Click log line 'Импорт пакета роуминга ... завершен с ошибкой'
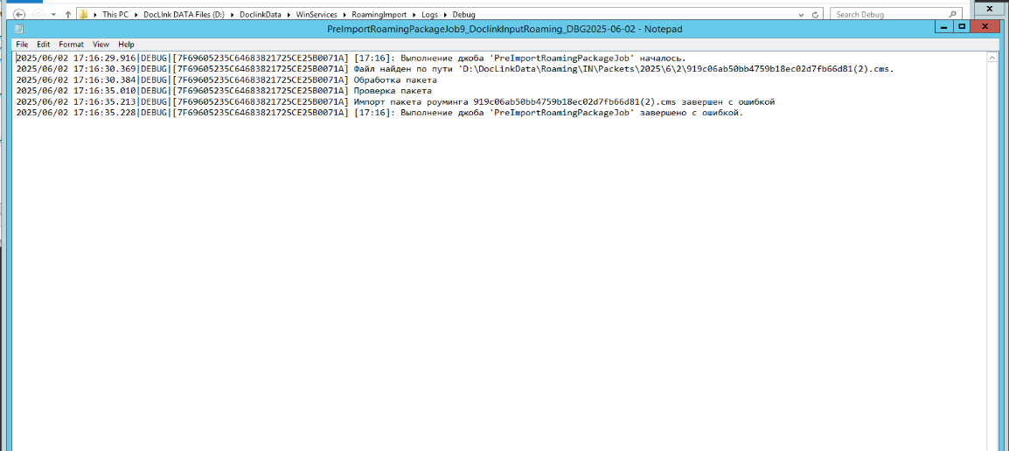 (x=395, y=101)
